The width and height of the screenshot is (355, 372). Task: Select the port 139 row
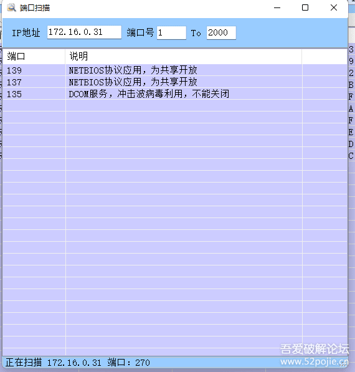tap(175, 70)
